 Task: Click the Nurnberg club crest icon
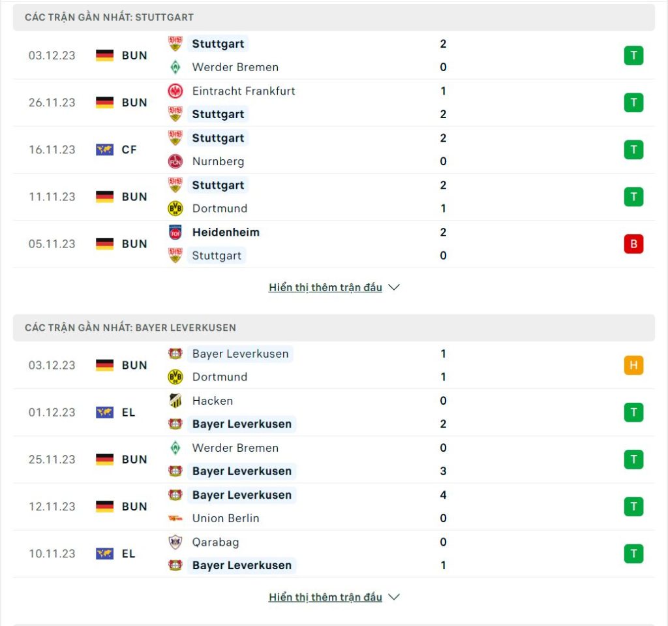click(175, 161)
